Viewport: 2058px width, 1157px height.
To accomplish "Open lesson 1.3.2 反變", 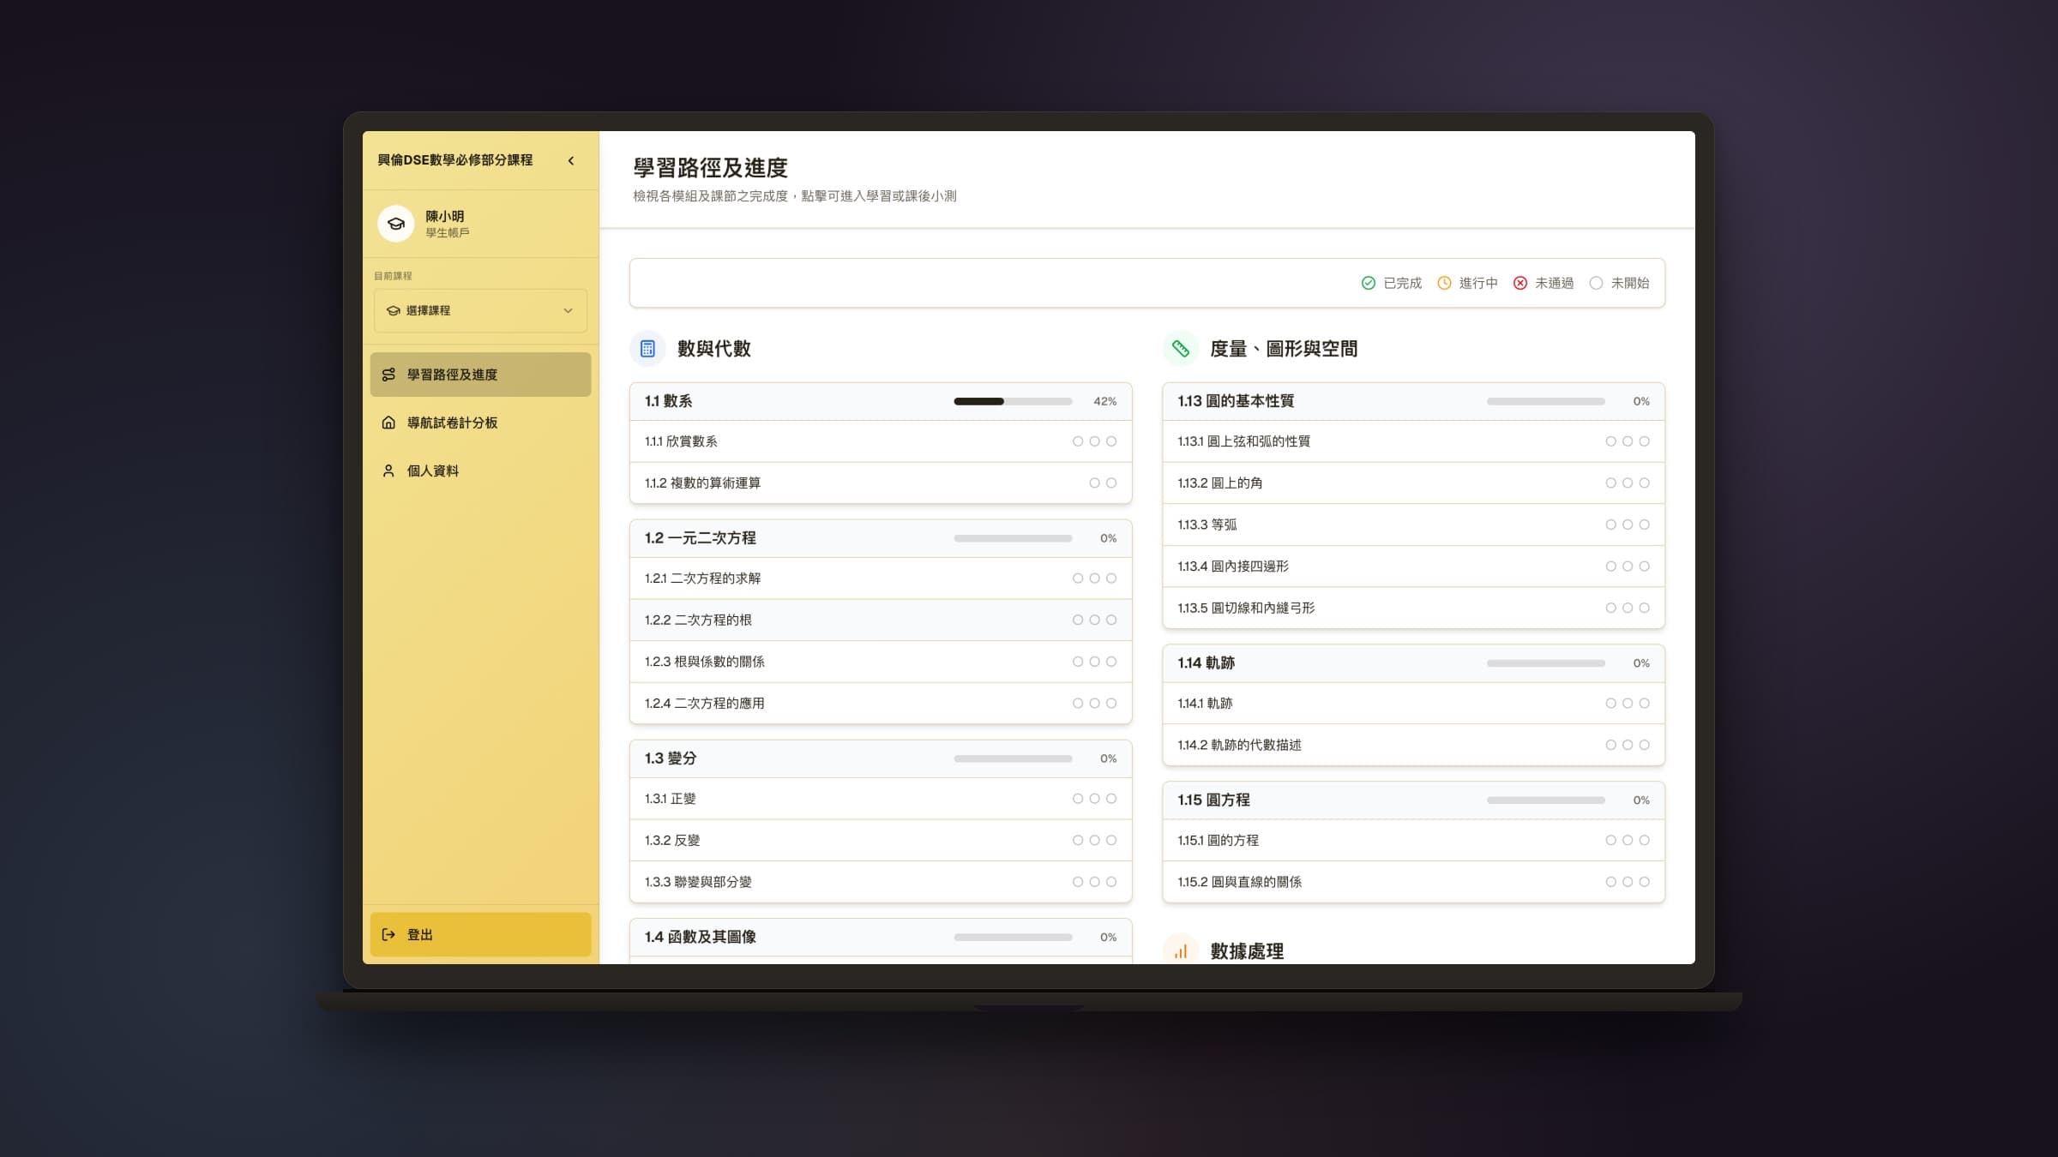I will point(881,840).
